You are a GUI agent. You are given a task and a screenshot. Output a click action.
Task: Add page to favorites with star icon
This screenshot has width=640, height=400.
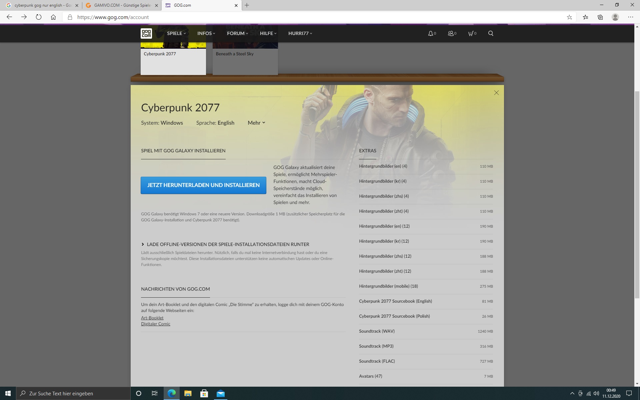tap(569, 17)
